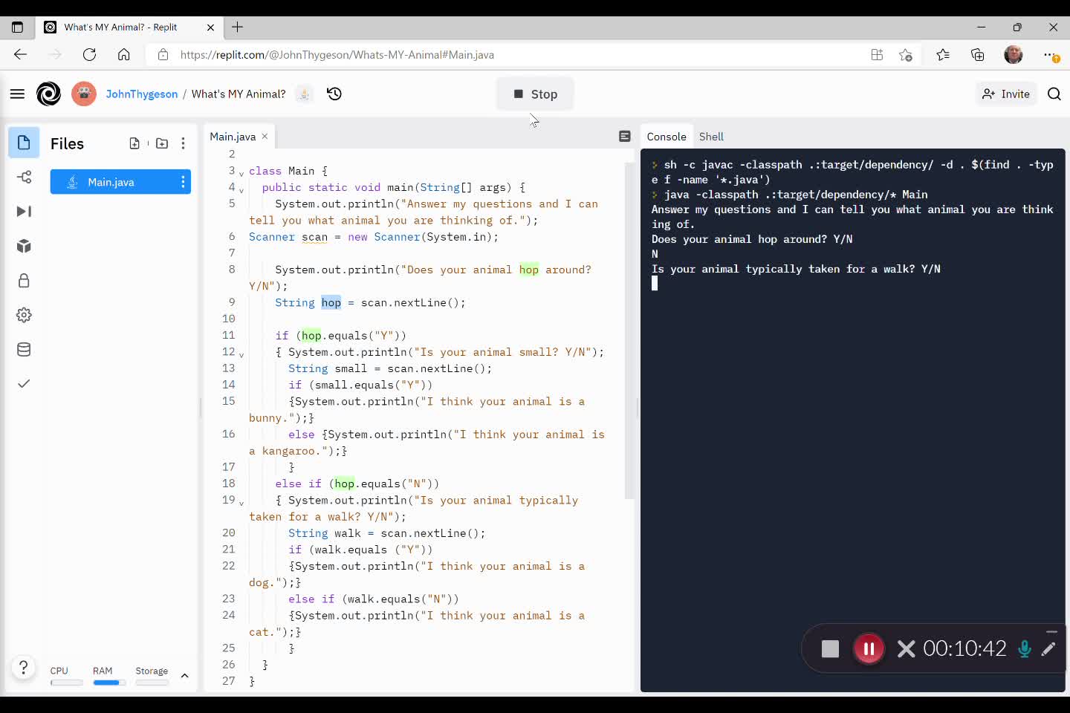The width and height of the screenshot is (1070, 713).
Task: Stop the screen recording
Action: (830, 649)
